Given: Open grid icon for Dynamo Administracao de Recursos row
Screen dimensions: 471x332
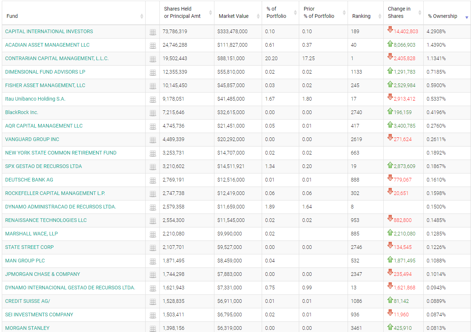Looking at the screenshot, I should pos(153,207).
